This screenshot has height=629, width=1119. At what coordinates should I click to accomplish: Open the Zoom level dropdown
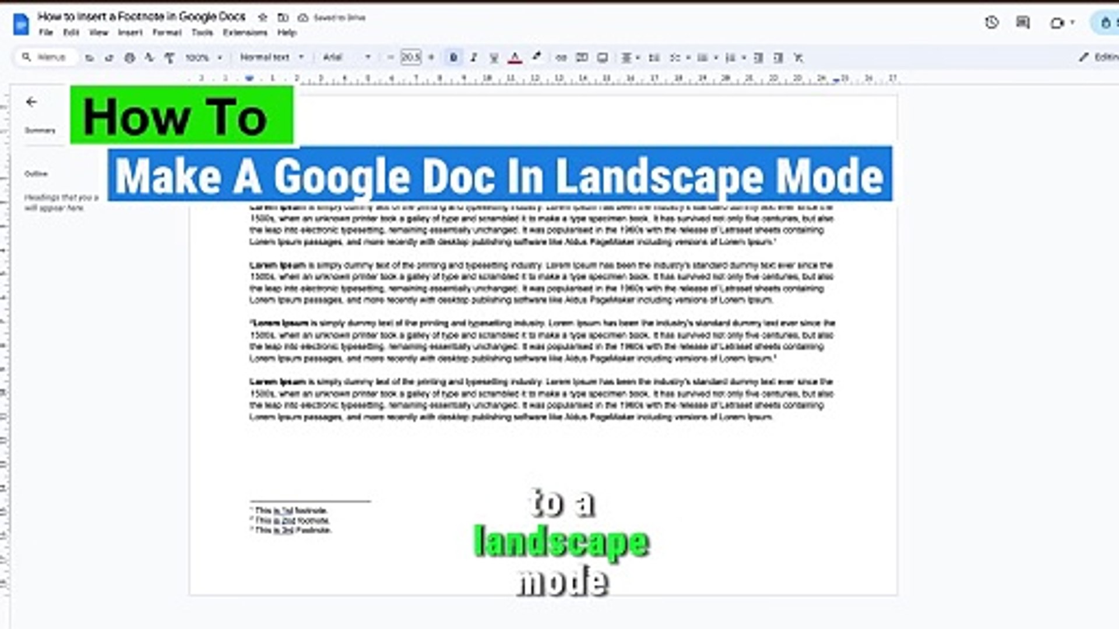click(x=204, y=58)
